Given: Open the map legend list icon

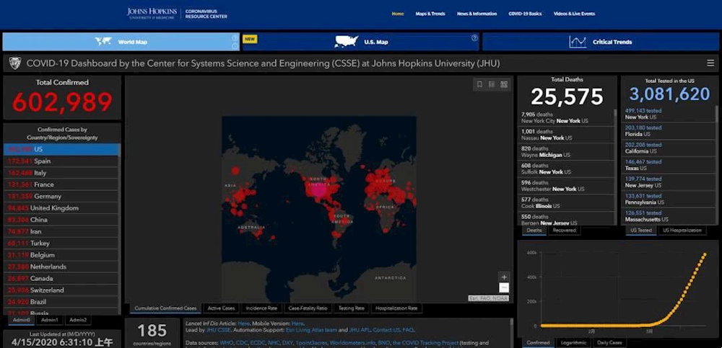Looking at the screenshot, I should [492, 84].
